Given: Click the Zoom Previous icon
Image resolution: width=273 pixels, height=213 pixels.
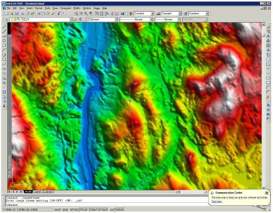Looking at the screenshot, I should (x=91, y=13).
